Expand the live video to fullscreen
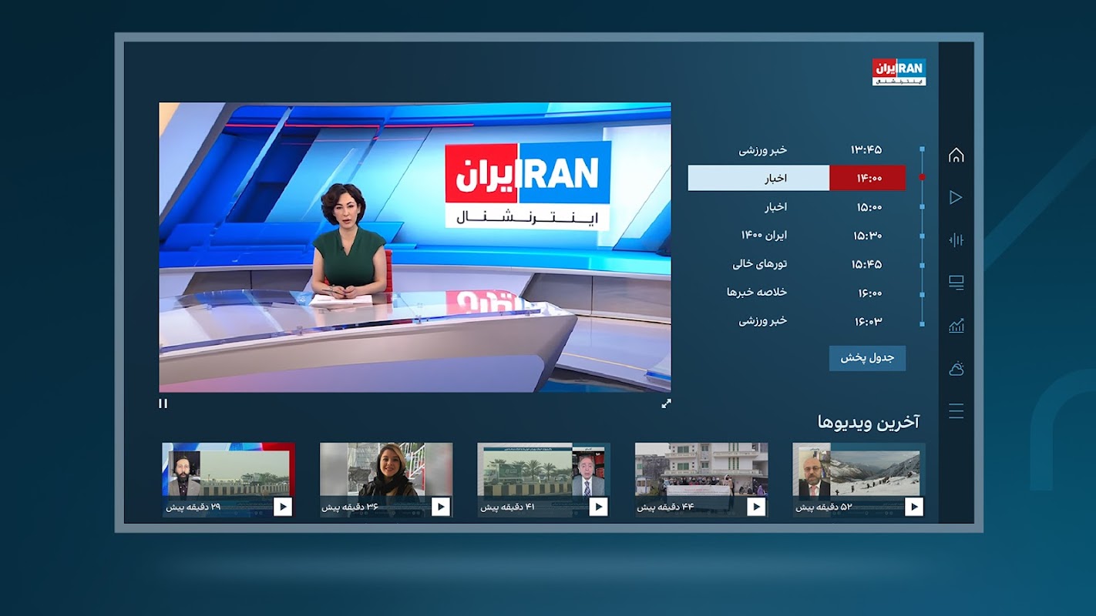1096x616 pixels. click(x=666, y=403)
